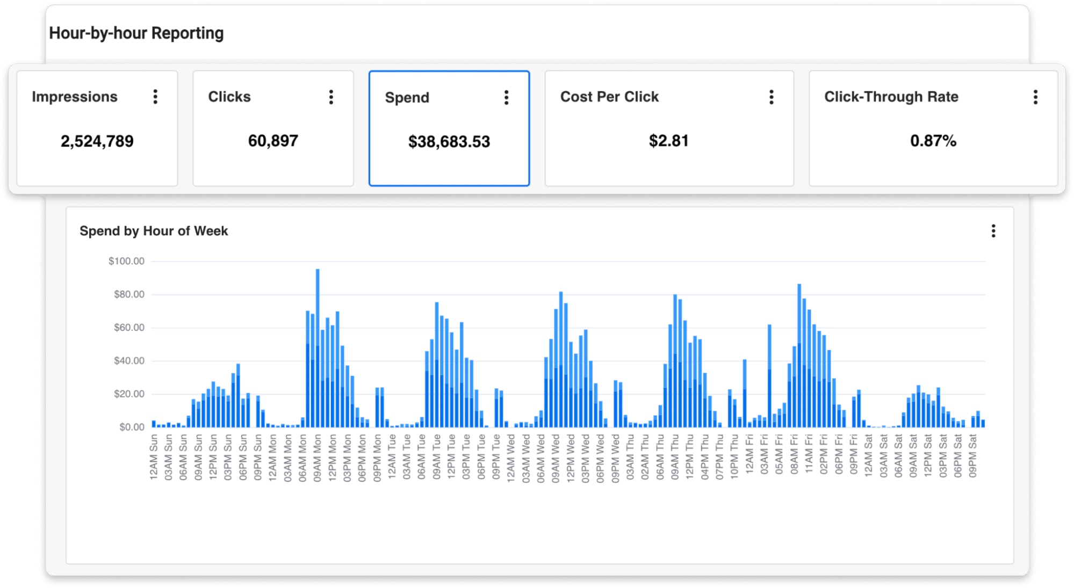Open the Clicks card three-dot menu

[x=331, y=97]
